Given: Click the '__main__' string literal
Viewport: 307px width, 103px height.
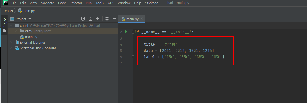Looking at the screenshot, I should [x=180, y=32].
